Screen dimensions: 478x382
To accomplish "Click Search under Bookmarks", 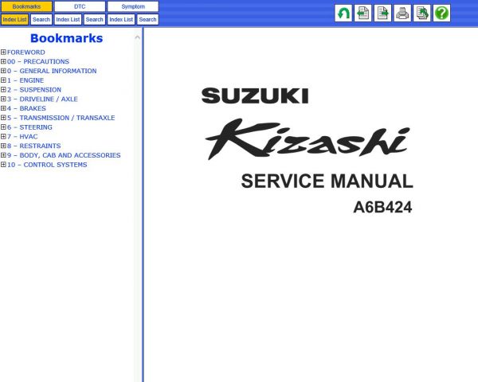I will click(41, 19).
